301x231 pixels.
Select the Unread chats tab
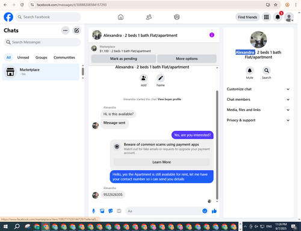point(23,57)
